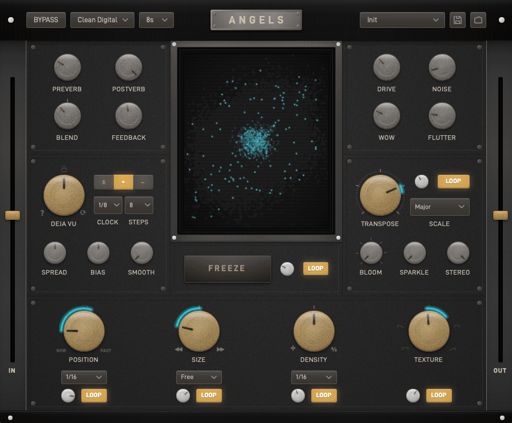Open the Init preset dropdown
This screenshot has height=423, width=512.
point(402,20)
